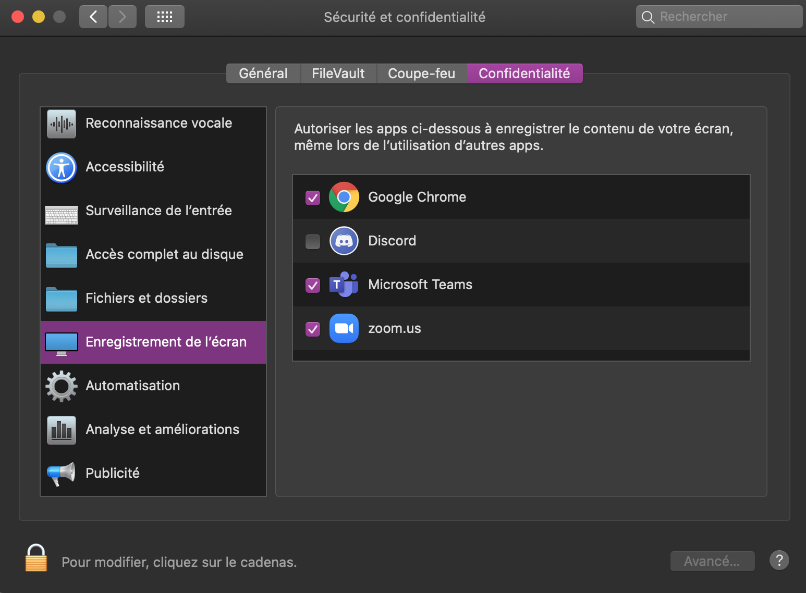Click the Automatisation gear icon
The height and width of the screenshot is (593, 806).
(x=62, y=386)
